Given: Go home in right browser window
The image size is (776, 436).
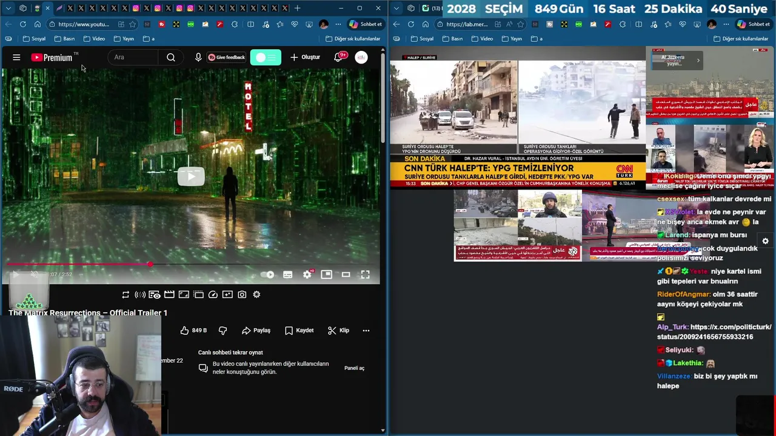Looking at the screenshot, I should tap(425, 24).
